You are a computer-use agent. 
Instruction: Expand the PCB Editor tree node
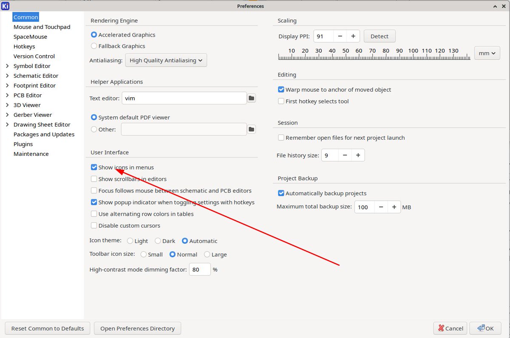(x=7, y=95)
